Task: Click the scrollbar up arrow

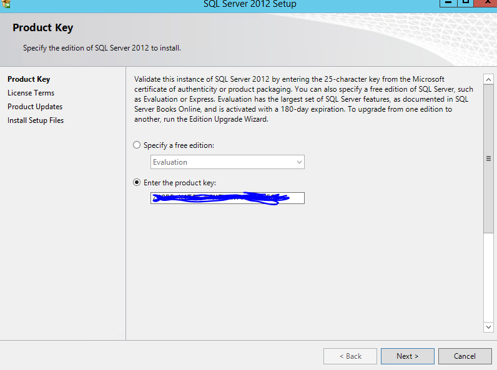Action: pos(488,79)
